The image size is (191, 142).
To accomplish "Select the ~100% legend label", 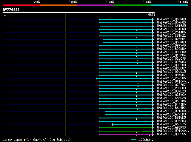I will pyautogui.click(x=183, y=2).
